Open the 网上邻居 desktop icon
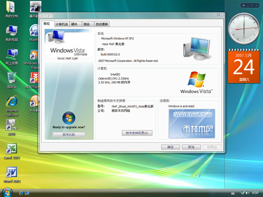The height and width of the screenshot is (197, 263). point(11,56)
